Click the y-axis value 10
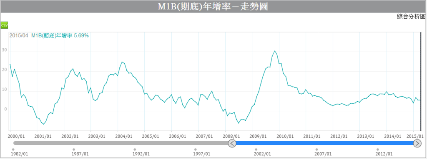427x159 pixels. click(x=4, y=90)
